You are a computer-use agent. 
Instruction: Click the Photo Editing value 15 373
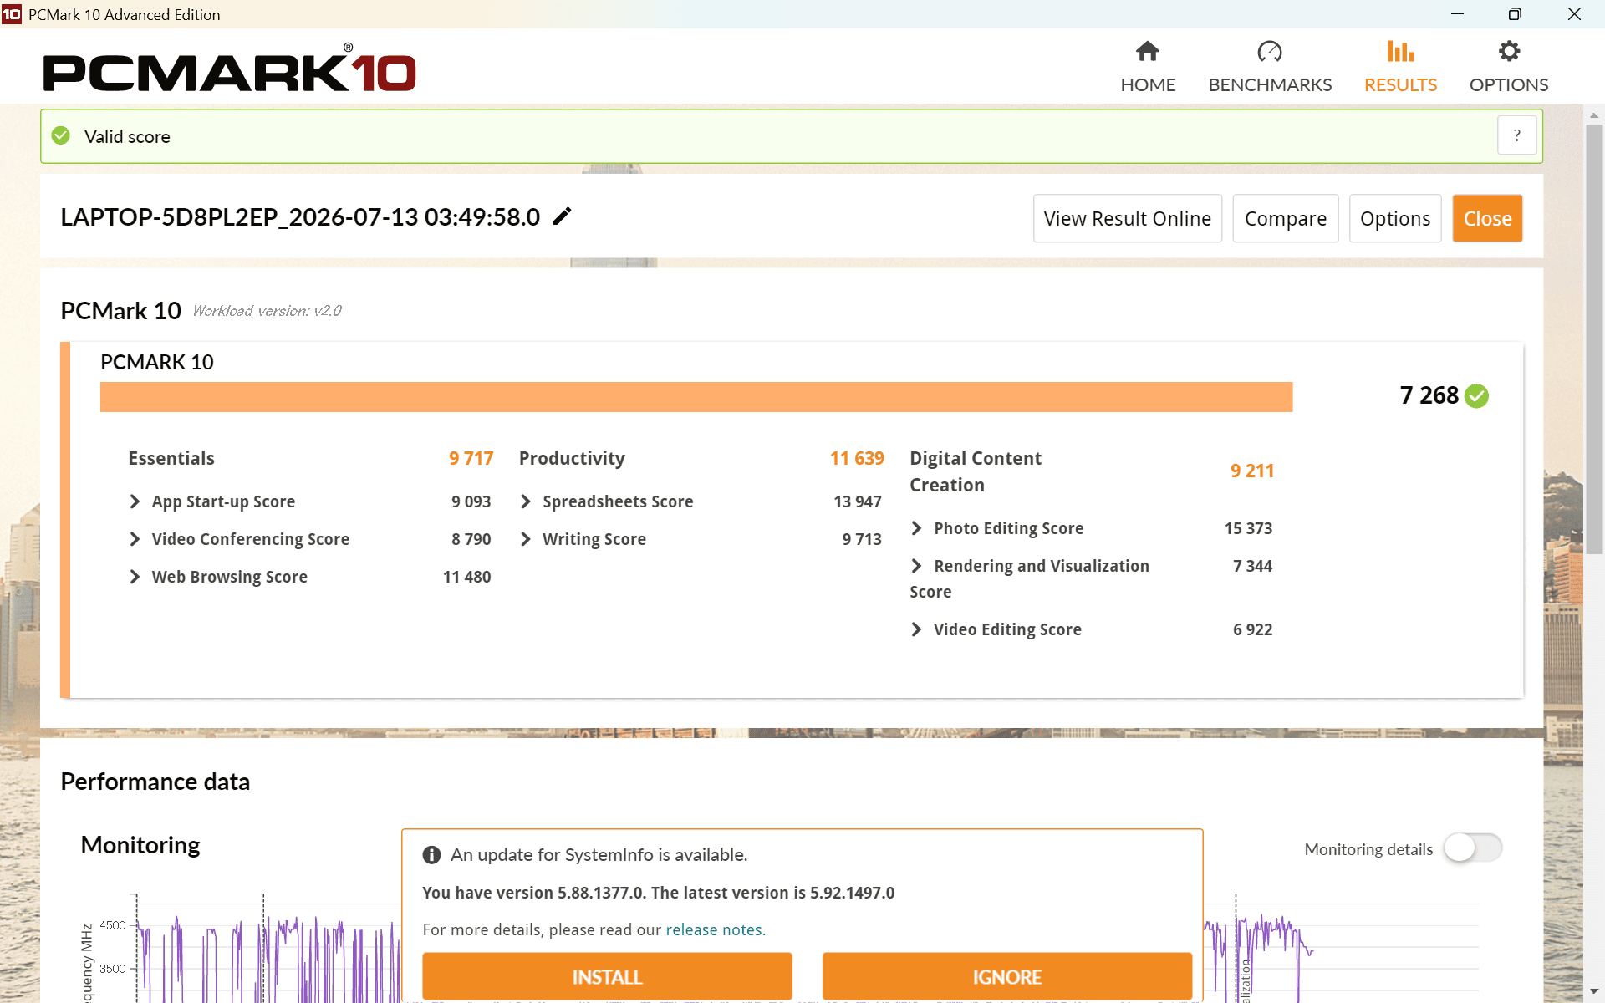[x=1248, y=528]
